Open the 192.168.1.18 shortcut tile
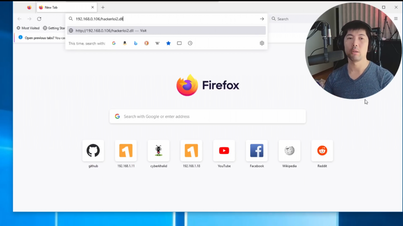The image size is (403, 226). point(191,151)
